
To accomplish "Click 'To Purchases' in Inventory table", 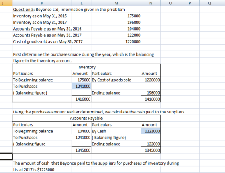I will click(x=25, y=86).
